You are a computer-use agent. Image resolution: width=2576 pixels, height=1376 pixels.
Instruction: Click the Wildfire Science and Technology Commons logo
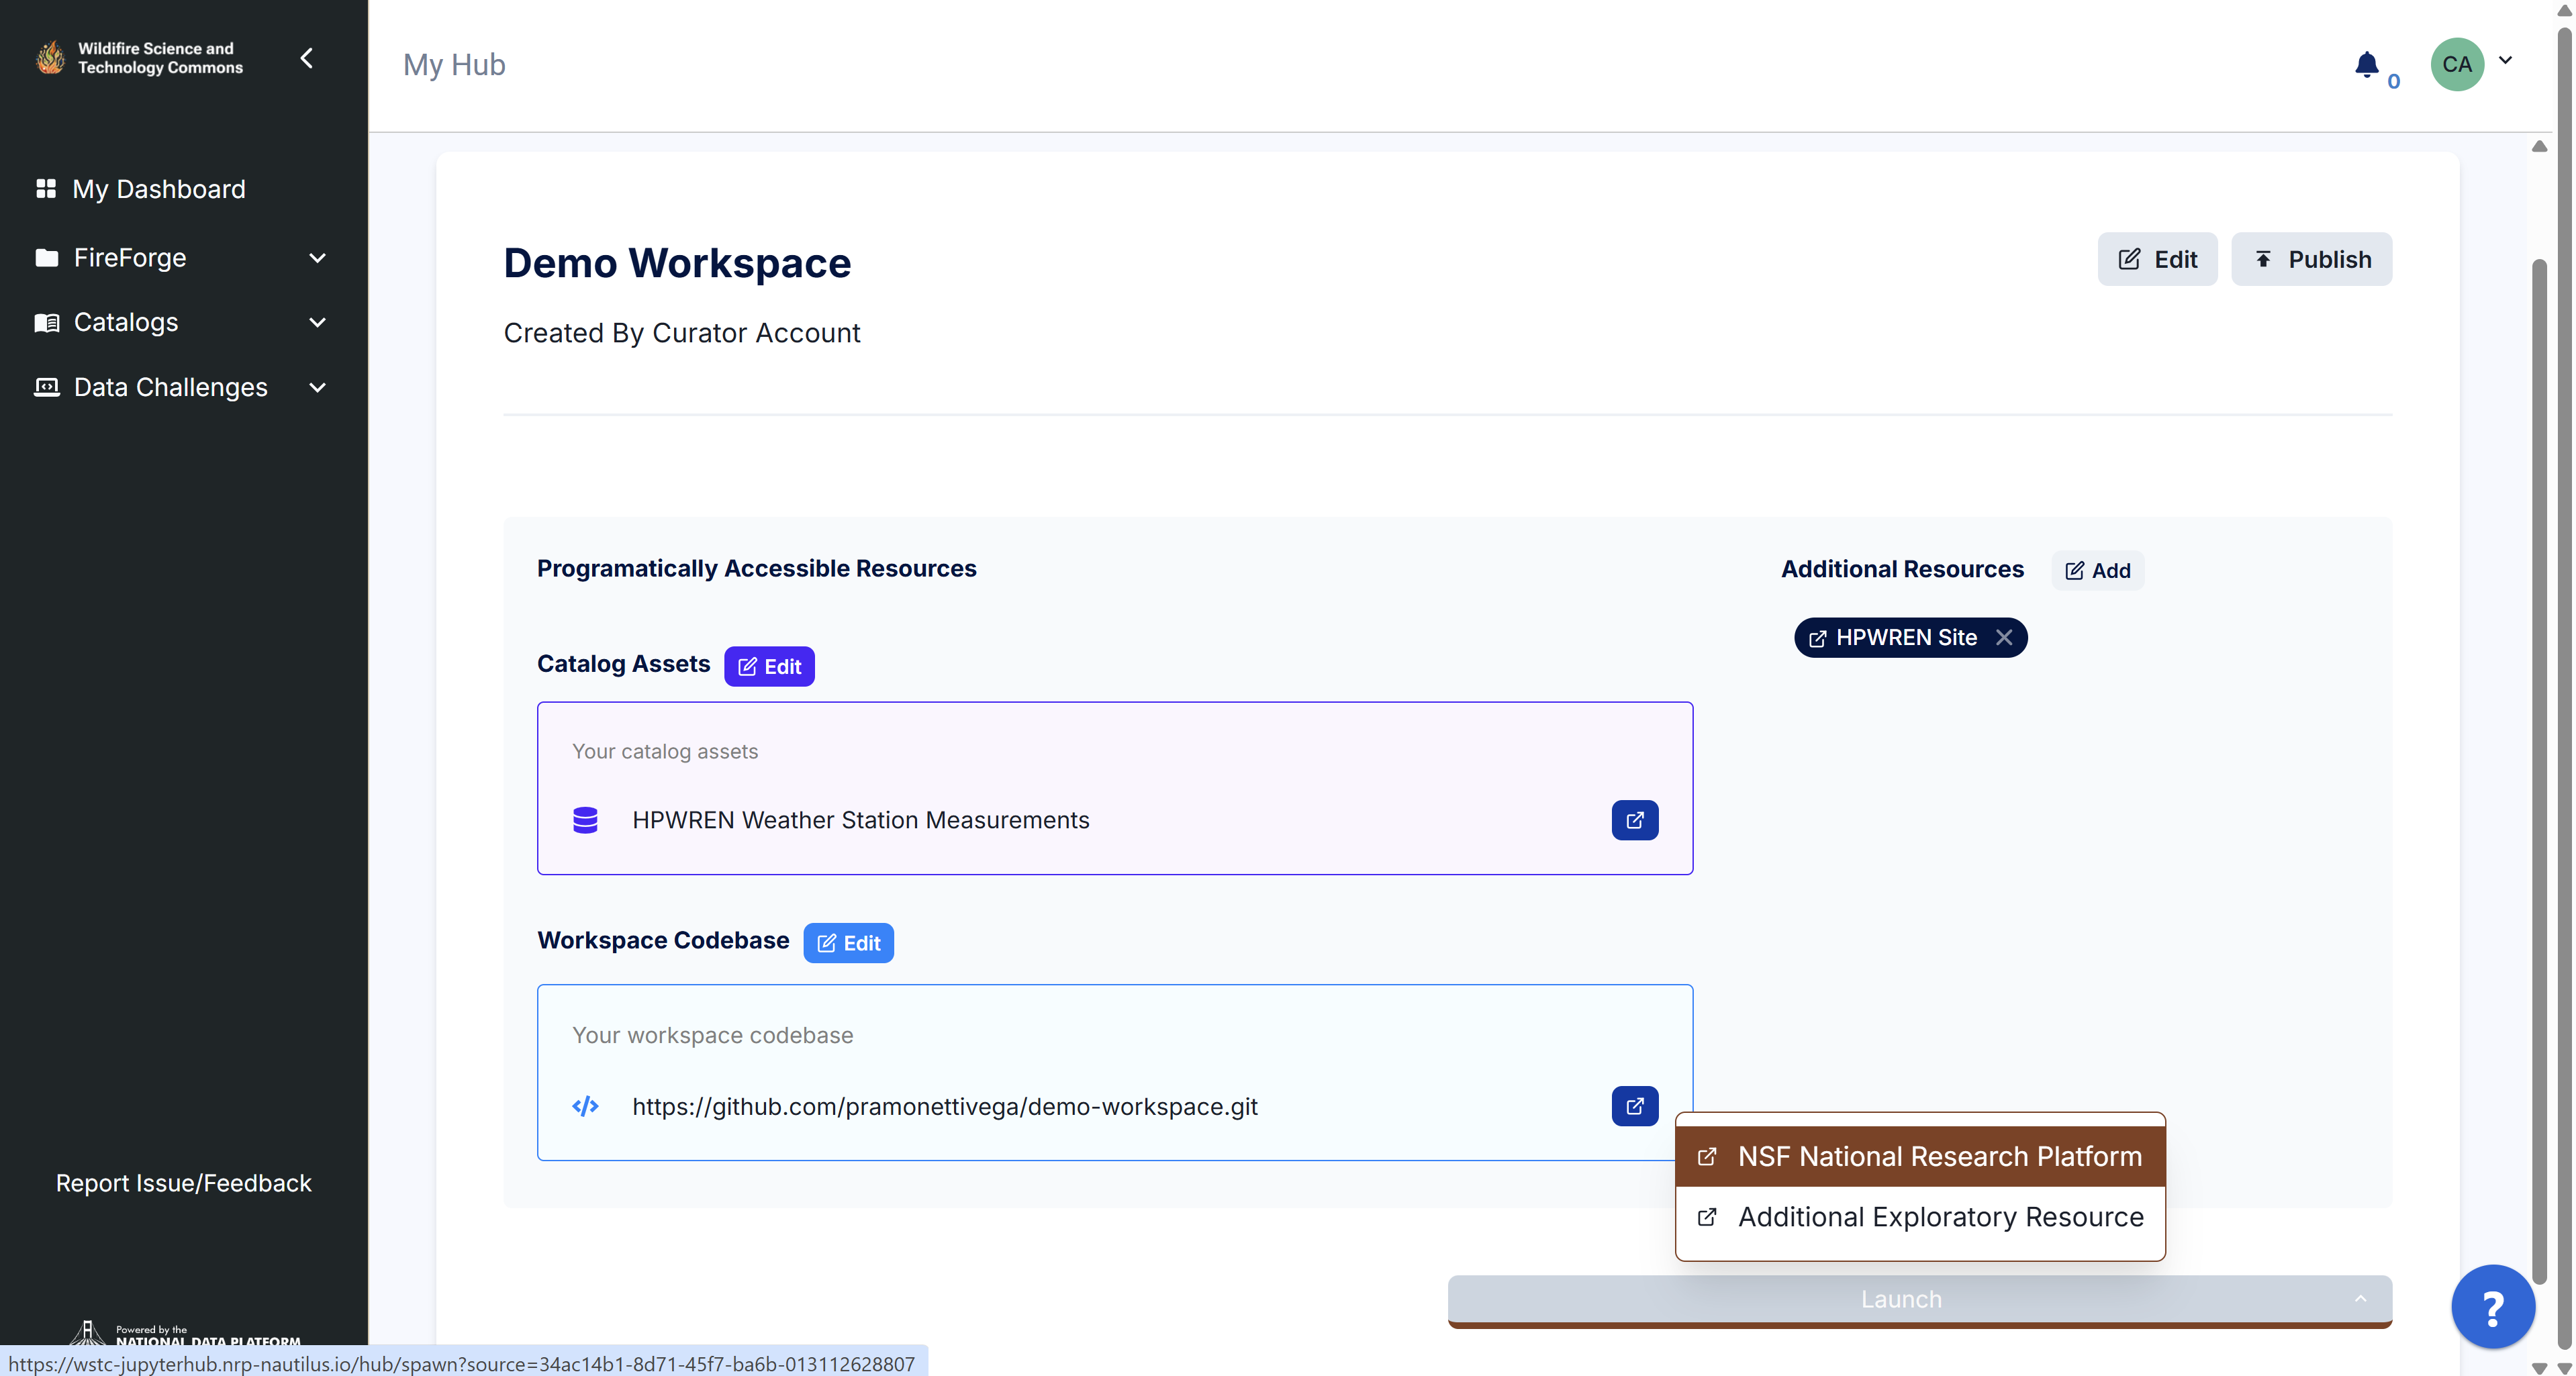(x=139, y=58)
